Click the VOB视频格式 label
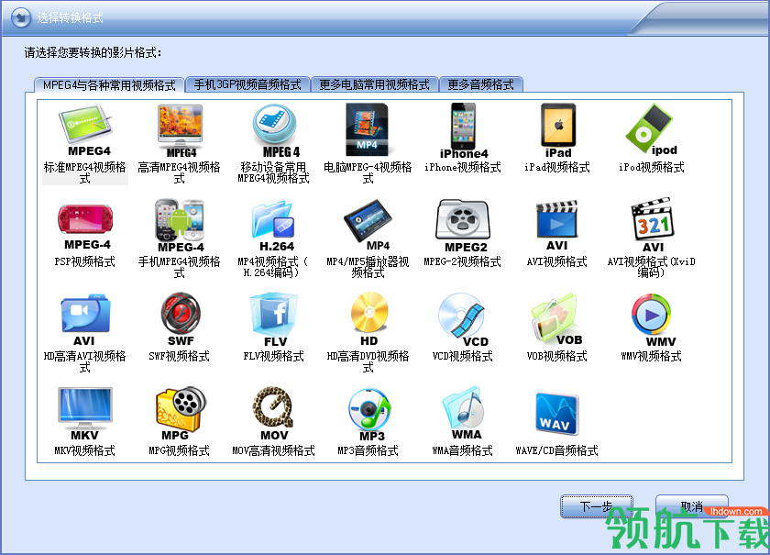770x555 pixels. pyautogui.click(x=557, y=356)
